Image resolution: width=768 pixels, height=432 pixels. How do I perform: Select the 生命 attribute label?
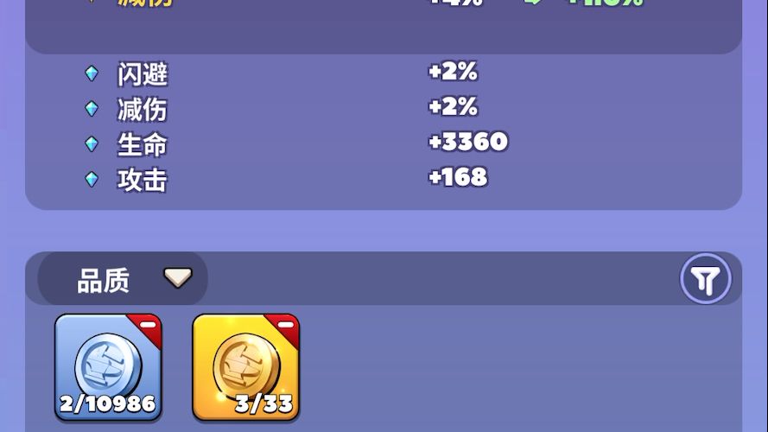click(143, 145)
